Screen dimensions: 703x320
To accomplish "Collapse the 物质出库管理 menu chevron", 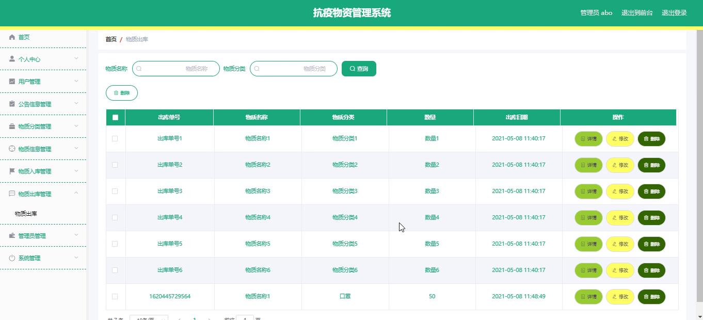I will (76, 194).
